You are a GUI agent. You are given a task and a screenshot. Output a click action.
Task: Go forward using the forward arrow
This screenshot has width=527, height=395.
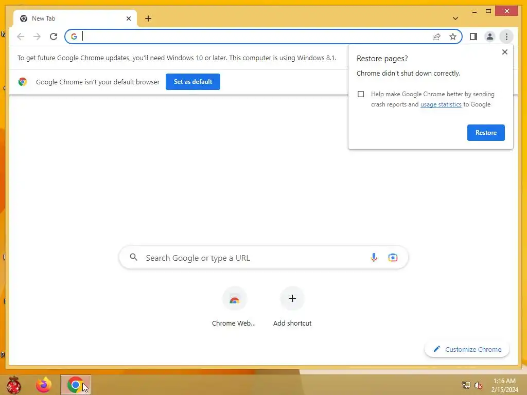[37, 37]
